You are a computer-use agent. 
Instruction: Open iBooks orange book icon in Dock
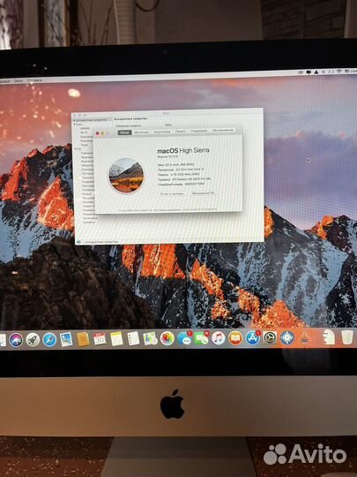click(x=235, y=338)
